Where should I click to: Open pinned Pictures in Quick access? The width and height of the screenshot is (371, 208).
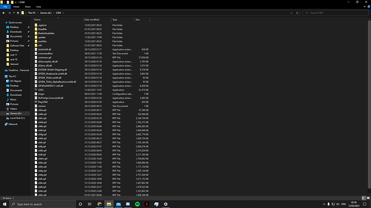point(14,41)
